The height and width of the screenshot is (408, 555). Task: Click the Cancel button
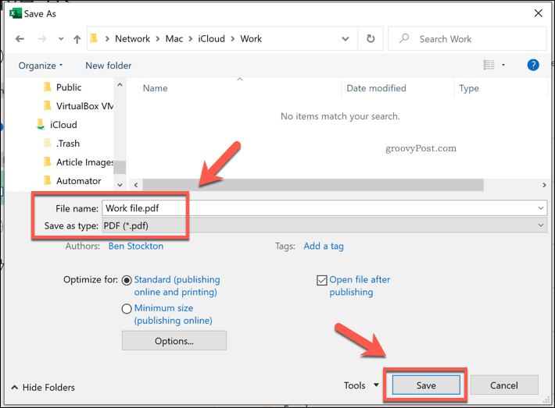504,385
